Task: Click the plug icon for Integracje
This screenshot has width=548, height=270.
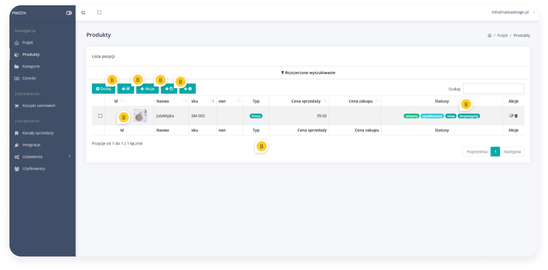Action: tap(17, 145)
